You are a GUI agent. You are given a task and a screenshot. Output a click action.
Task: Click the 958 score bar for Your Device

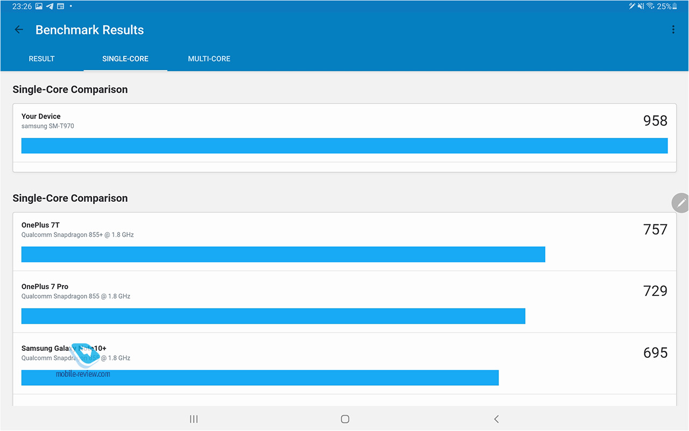[x=344, y=146]
